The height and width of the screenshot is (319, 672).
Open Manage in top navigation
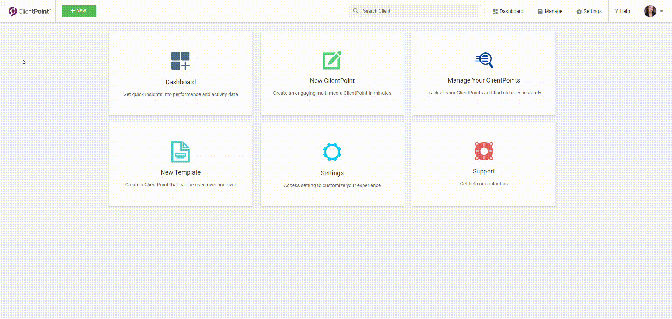pos(550,11)
